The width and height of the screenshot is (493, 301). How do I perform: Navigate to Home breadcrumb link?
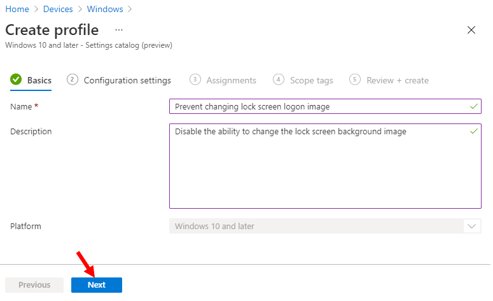[16, 9]
